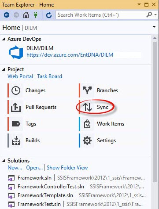Open the Builds tile
This screenshot has height=209, width=159.
tap(24, 141)
